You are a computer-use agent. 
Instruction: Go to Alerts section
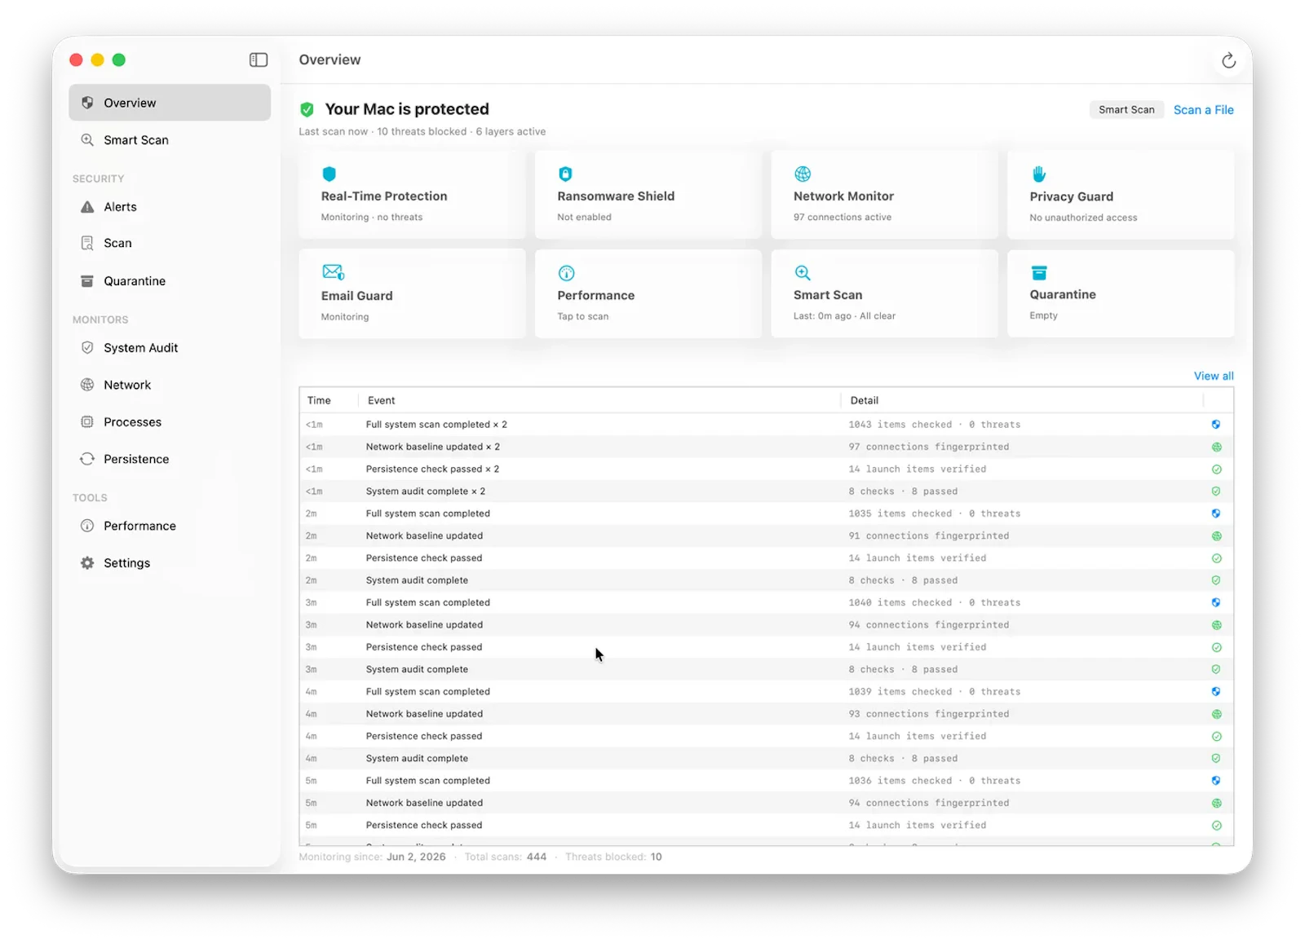tap(170, 207)
